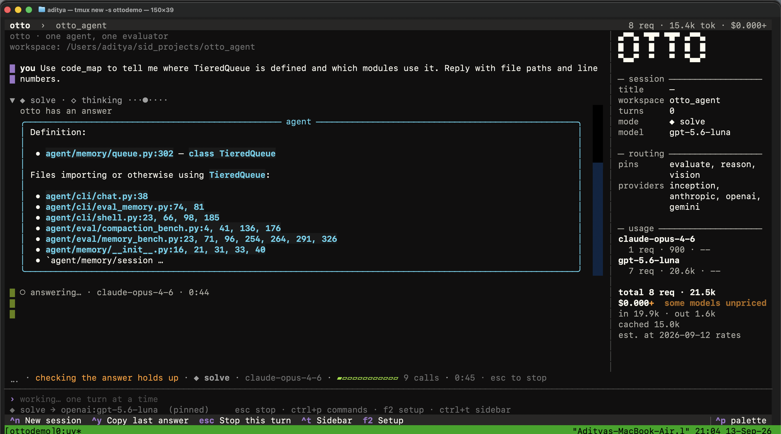Click the answering spinner circle icon
Screen dimensions: 781x434
pyautogui.click(x=22, y=292)
